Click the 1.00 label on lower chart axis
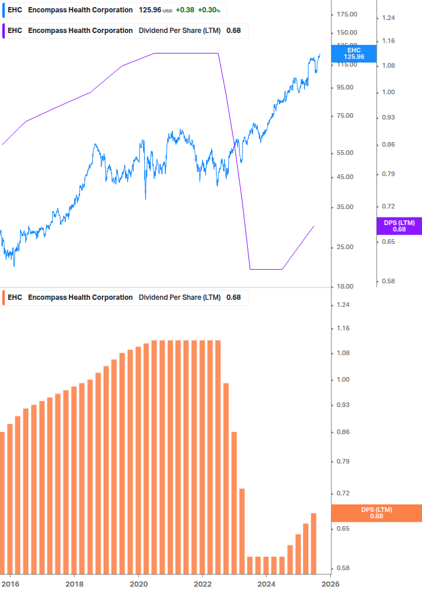422x592 pixels. 343,379
